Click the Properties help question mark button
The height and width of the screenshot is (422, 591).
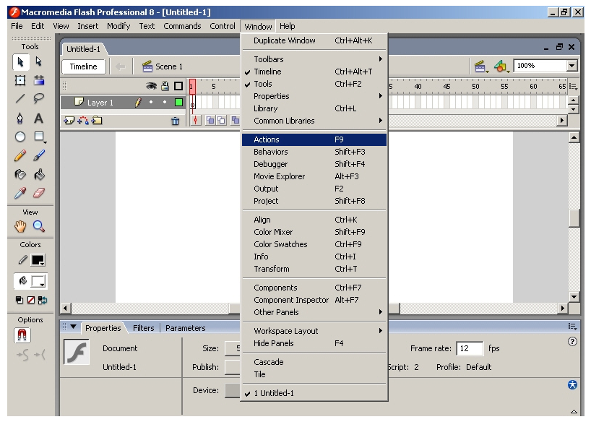[572, 342]
